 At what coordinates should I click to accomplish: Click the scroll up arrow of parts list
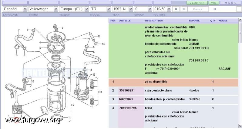tap(240, 20)
